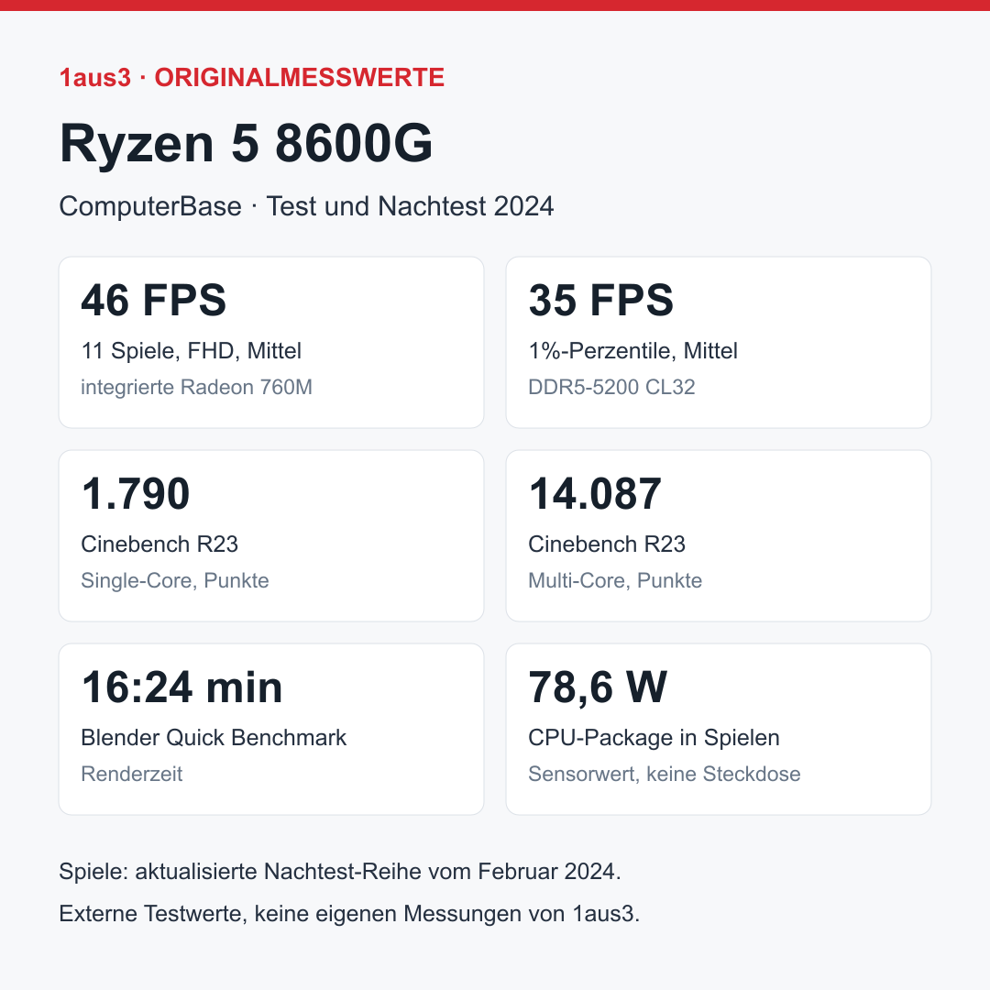Click the 'CPU-Package in Spielen' label
Viewport: 990px width, 990px height.
click(x=654, y=737)
